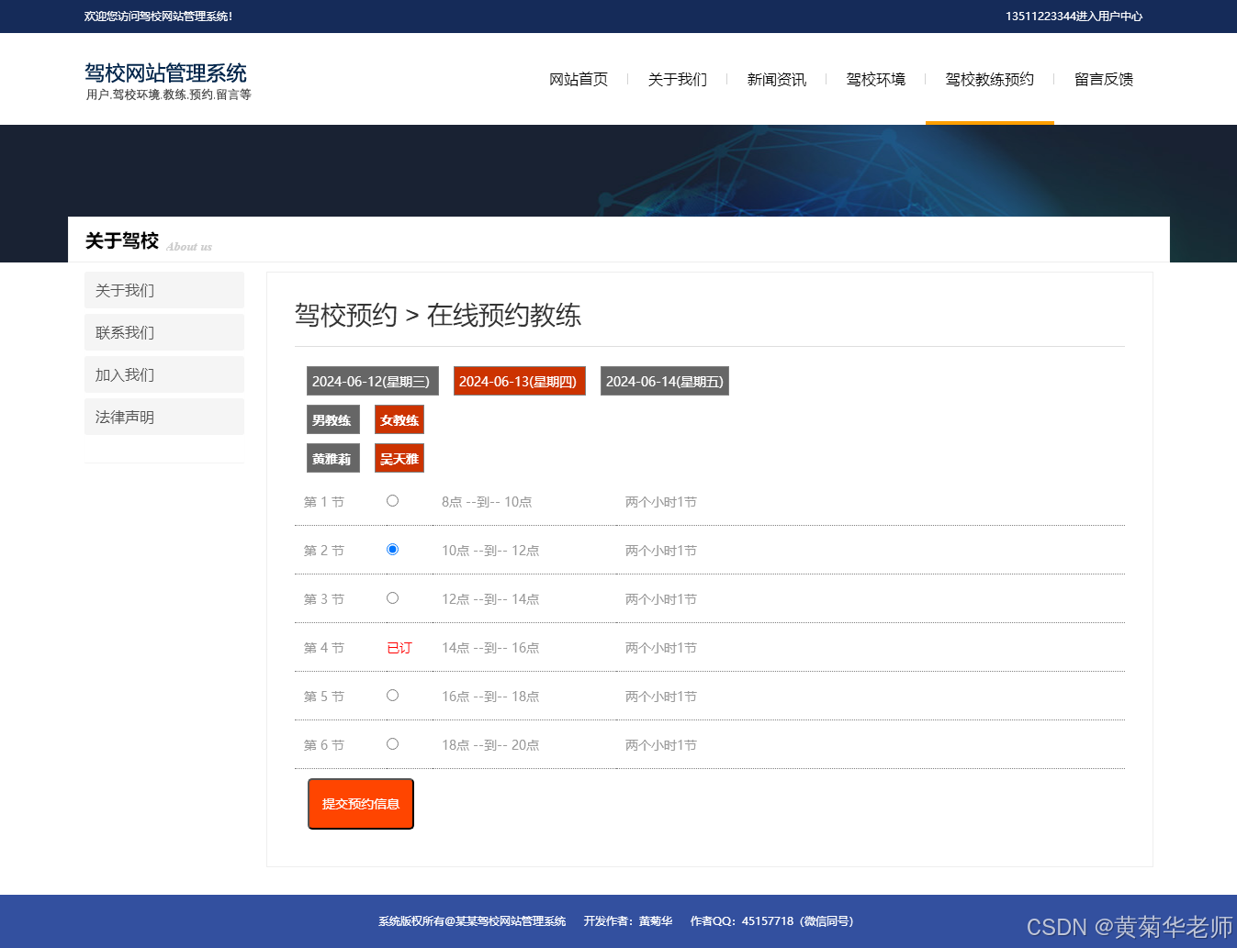The height and width of the screenshot is (948, 1237).
Task: Select radio button for 第 1 节
Action: pyautogui.click(x=392, y=501)
